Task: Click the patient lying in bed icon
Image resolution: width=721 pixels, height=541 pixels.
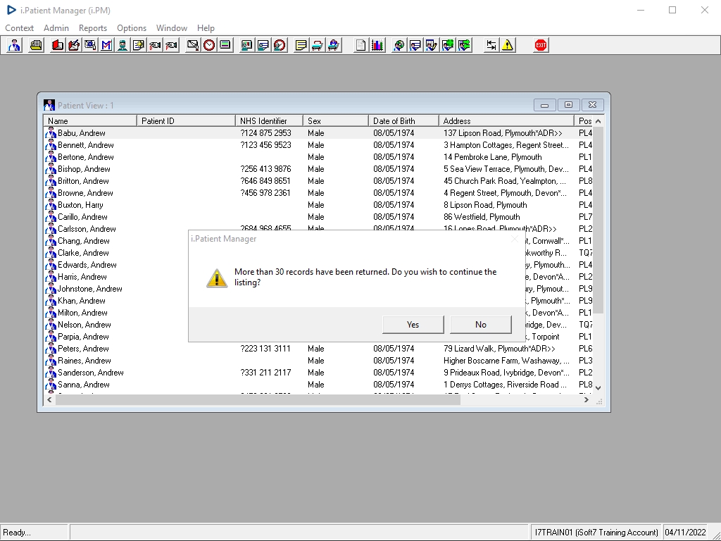Action: (334, 45)
